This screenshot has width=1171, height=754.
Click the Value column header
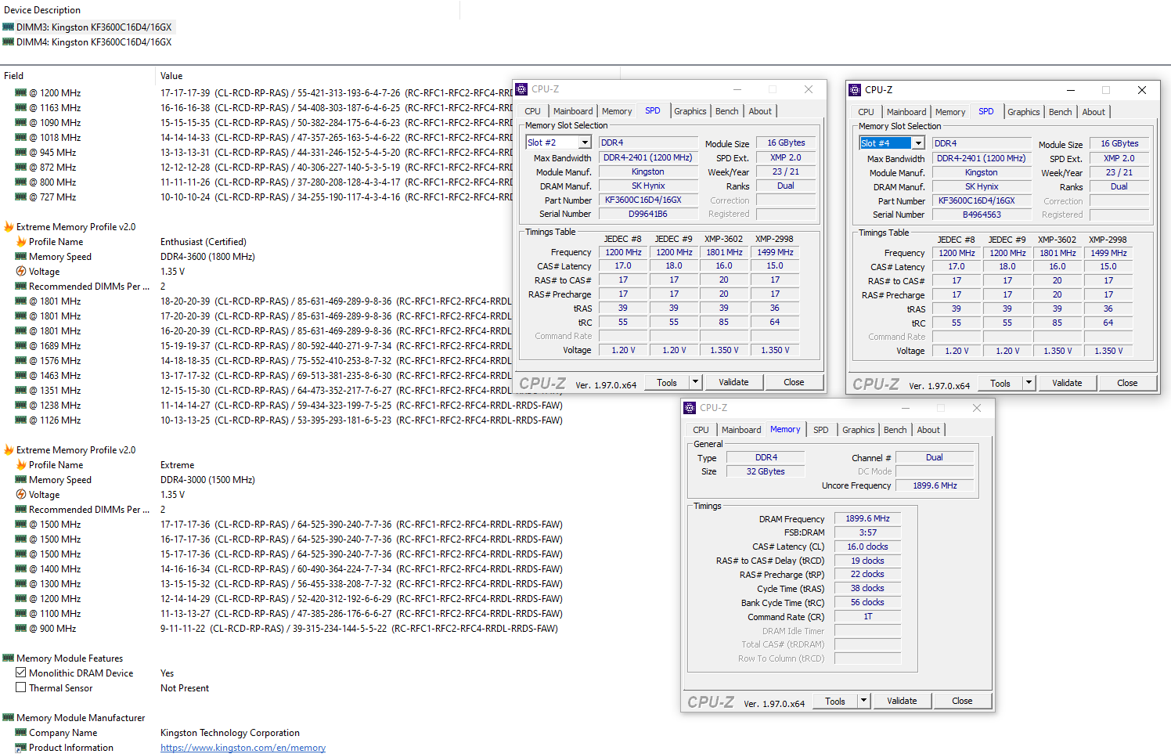coord(171,76)
